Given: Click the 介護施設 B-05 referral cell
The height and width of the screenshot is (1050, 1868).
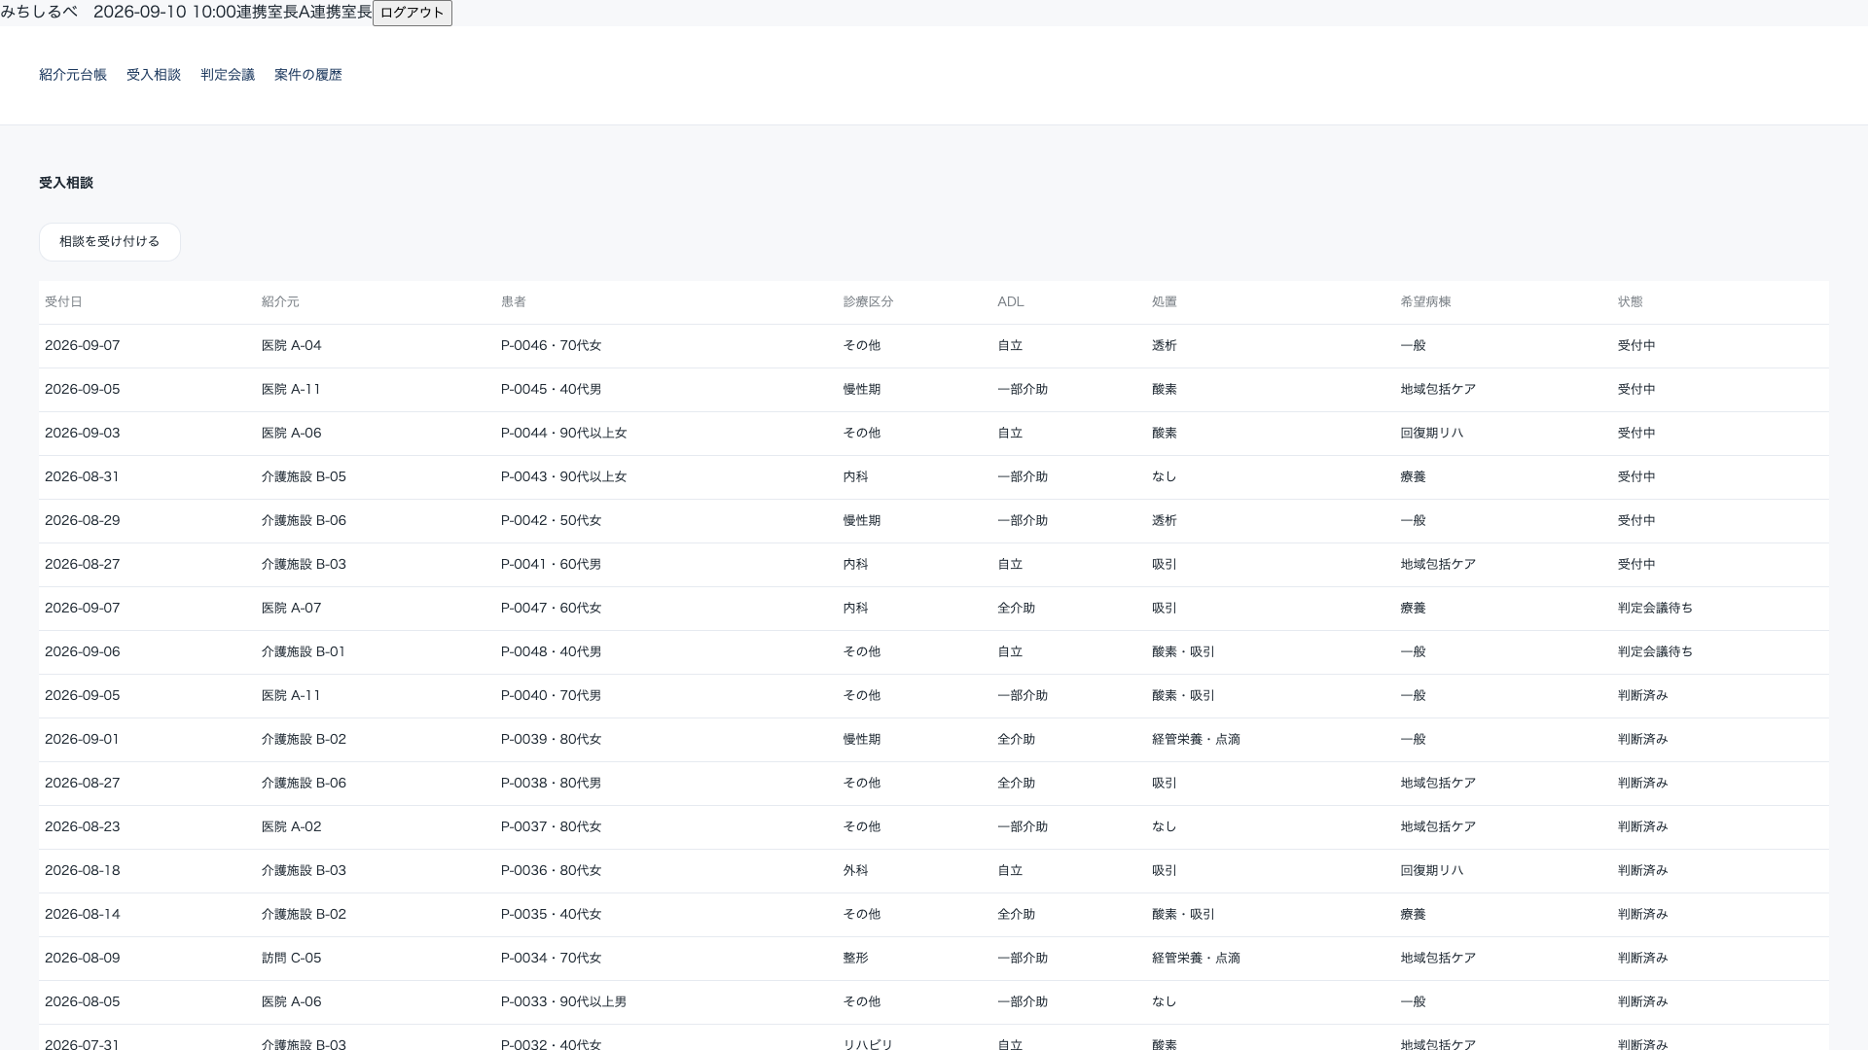Looking at the screenshot, I should [x=304, y=477].
